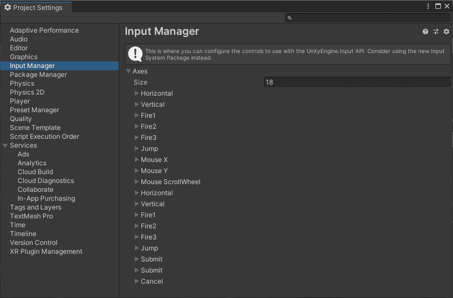This screenshot has height=298, width=453.
Task: Collapse the Axes foldout arrow
Action: click(129, 71)
